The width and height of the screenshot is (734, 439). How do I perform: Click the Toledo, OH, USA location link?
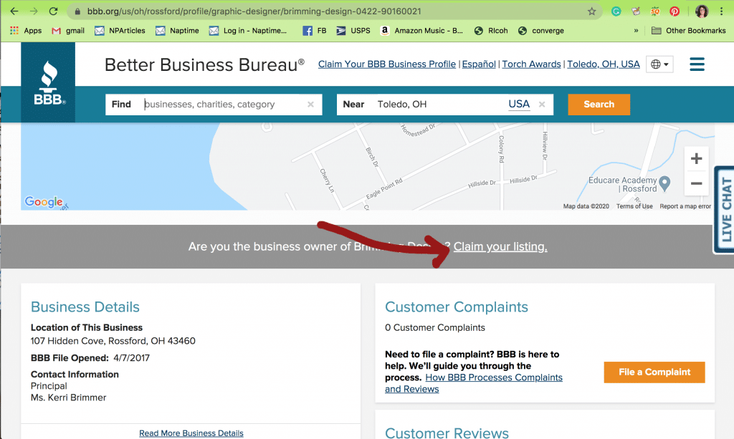(x=604, y=64)
